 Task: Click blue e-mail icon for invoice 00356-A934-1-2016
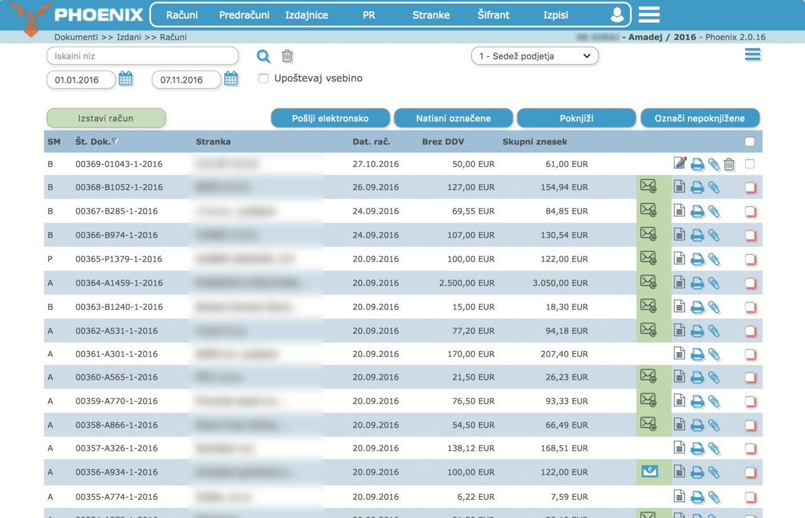[x=649, y=471]
